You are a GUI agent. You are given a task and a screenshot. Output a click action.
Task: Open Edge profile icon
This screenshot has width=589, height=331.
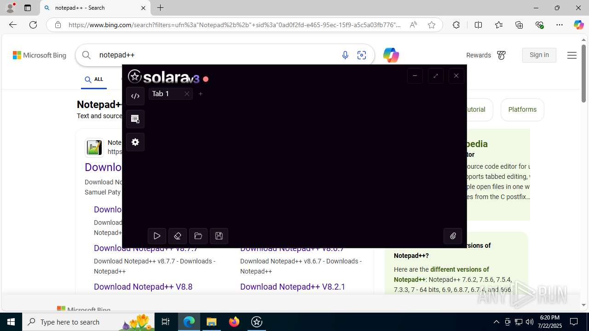pyautogui.click(x=10, y=8)
